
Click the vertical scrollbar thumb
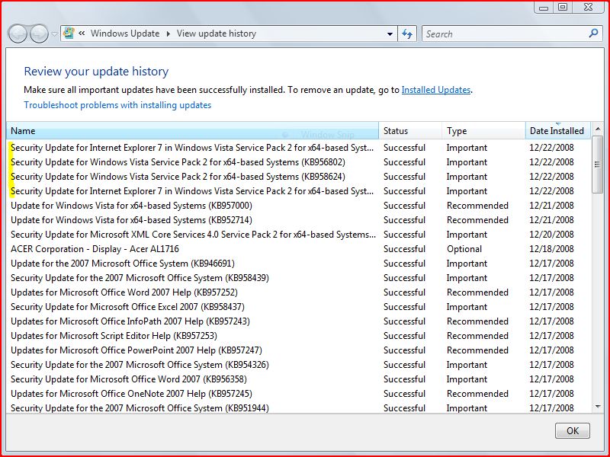point(598,164)
